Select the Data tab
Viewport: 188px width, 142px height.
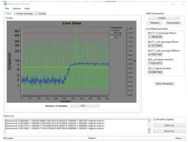tap(9, 14)
